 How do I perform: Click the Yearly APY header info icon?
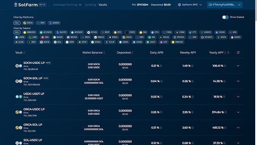click(x=228, y=52)
